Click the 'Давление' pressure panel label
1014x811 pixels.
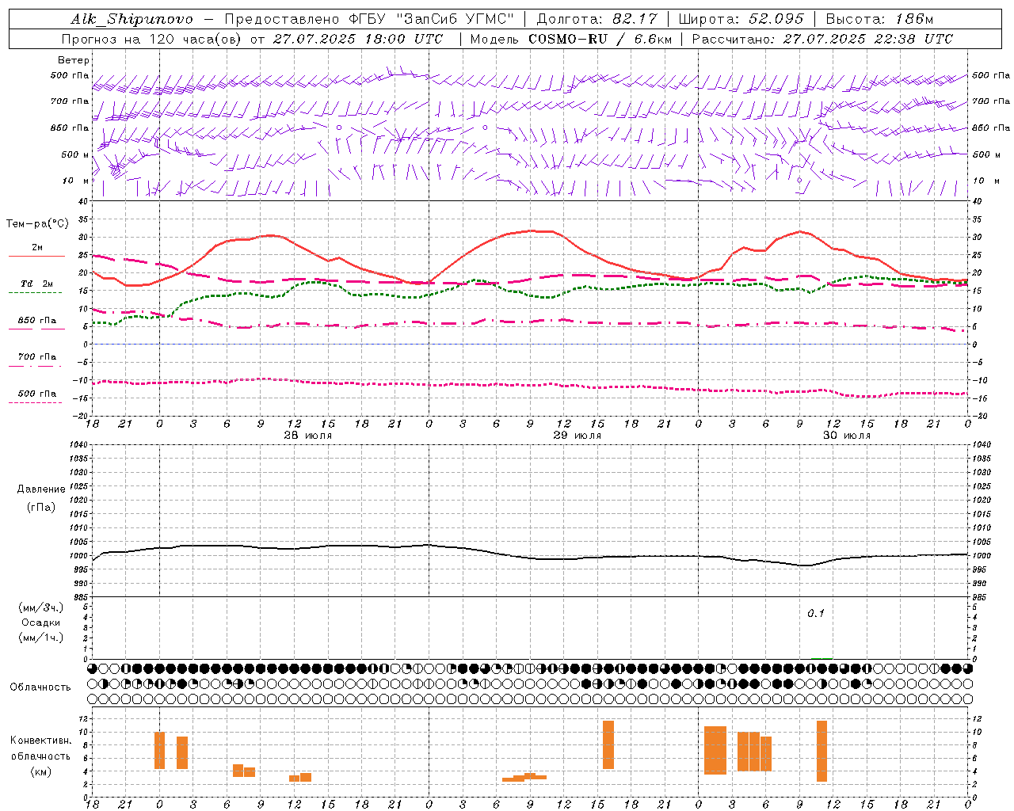coord(41,489)
